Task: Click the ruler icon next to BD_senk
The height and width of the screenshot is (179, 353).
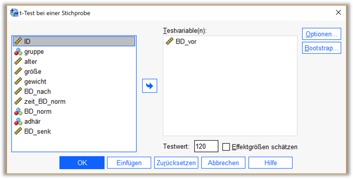Action: point(18,131)
